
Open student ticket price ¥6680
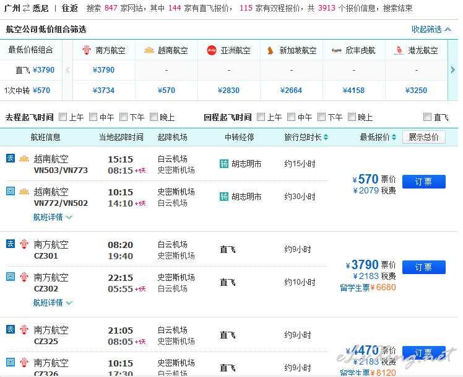(368, 288)
